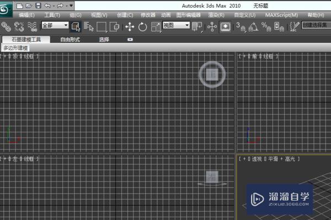This screenshot has height=220, width=331.
Task: Click the Use Pivot Point Center icon
Action: pos(197,27)
